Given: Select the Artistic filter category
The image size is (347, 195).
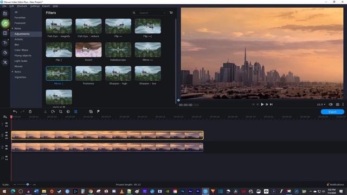Looking at the screenshot, I should 19,40.
